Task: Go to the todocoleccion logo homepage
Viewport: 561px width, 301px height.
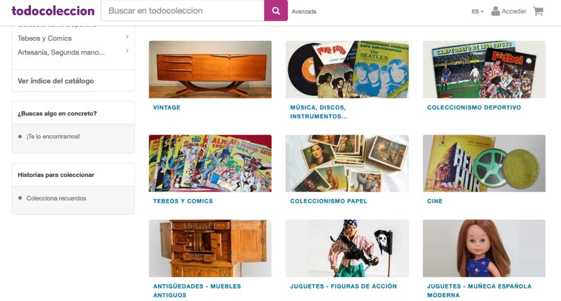Action: coord(53,11)
